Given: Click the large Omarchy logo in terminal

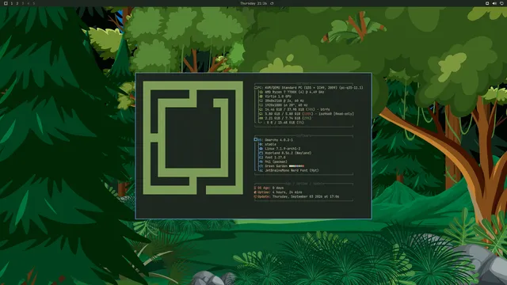Looking at the screenshot, I should tap(193, 138).
